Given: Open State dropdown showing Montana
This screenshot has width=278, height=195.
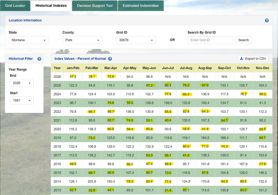Looking at the screenshot, I should pyautogui.click(x=29, y=40).
